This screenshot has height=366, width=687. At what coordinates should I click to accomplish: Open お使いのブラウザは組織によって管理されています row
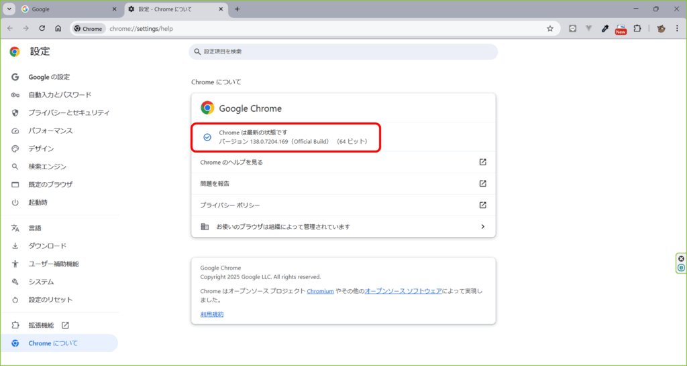(x=343, y=227)
